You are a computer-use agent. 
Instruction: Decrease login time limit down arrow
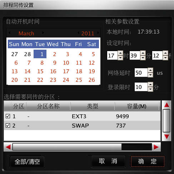[150, 89]
